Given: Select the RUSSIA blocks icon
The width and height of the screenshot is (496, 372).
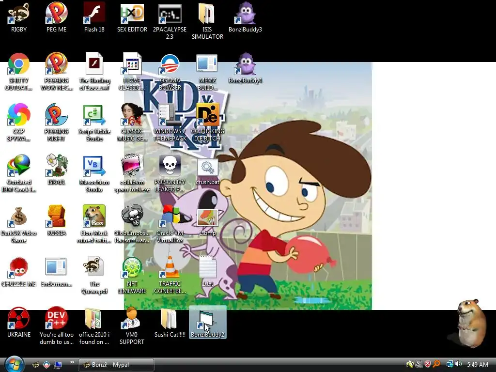Looking at the screenshot, I should [x=56, y=221].
